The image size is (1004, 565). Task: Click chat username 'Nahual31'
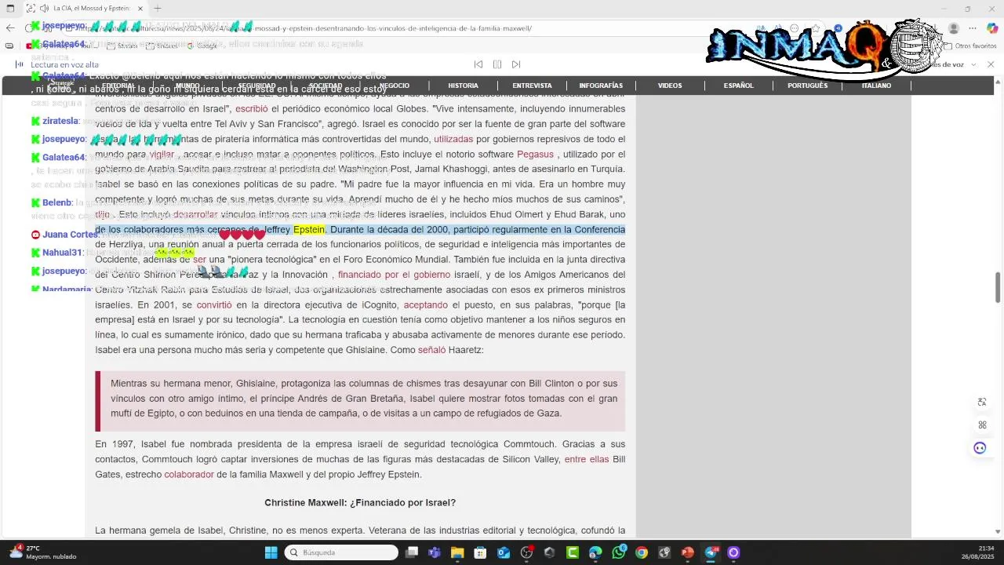(63, 253)
